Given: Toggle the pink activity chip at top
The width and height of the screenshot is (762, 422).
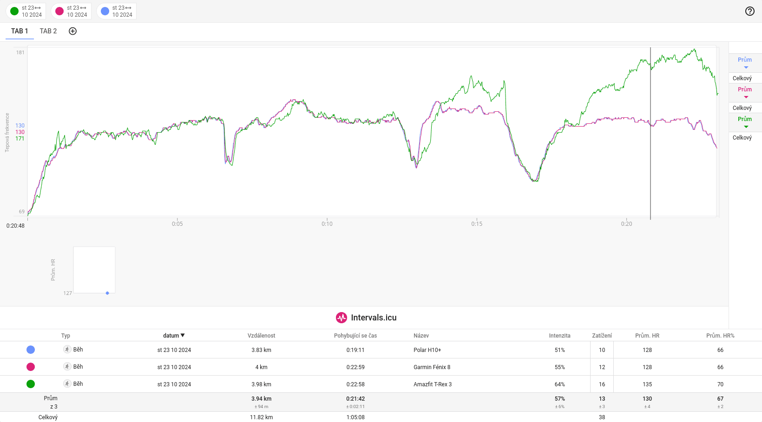Looking at the screenshot, I should [71, 11].
